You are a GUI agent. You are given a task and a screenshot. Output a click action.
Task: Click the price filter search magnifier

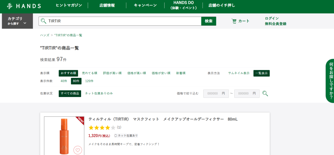[x=265, y=93]
